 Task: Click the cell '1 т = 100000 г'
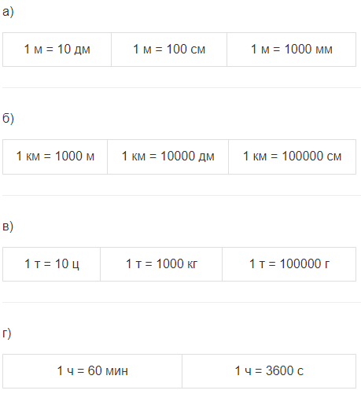pyautogui.click(x=289, y=264)
